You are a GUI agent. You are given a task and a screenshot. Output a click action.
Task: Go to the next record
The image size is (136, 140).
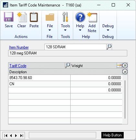pyautogui.click(x=16, y=135)
